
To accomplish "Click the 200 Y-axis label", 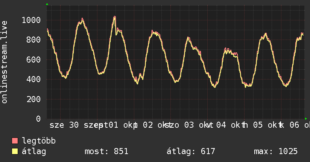I will (33, 99).
